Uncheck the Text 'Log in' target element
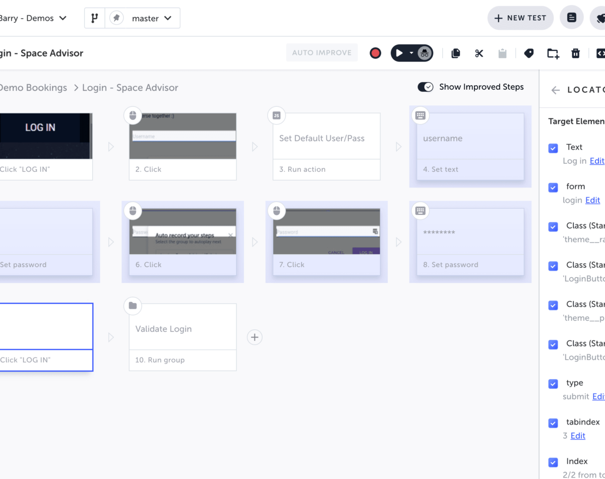The image size is (605, 479). coord(553,148)
